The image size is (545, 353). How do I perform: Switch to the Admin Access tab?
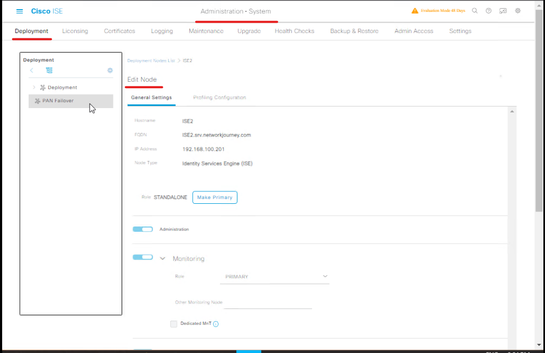click(414, 31)
